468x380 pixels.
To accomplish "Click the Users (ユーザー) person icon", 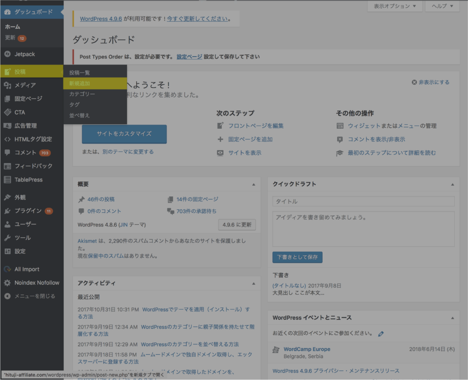I will pos(7,224).
